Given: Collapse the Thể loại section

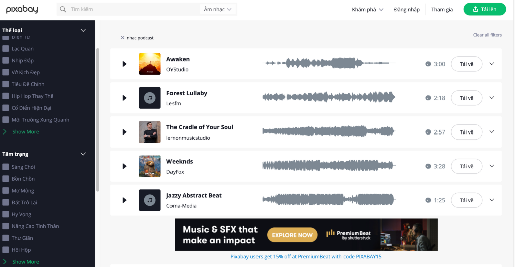Looking at the screenshot, I should coord(84,30).
